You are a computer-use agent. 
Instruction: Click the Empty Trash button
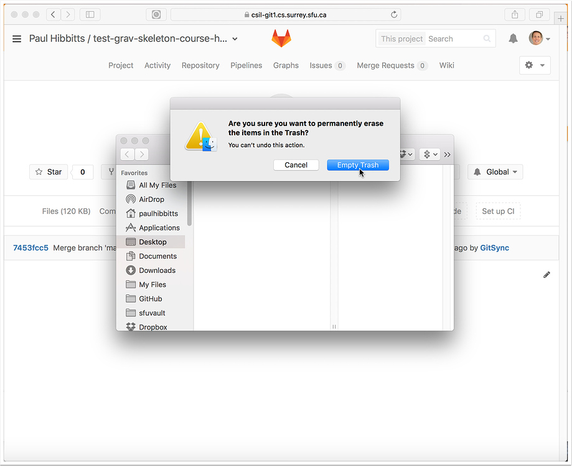tap(358, 165)
